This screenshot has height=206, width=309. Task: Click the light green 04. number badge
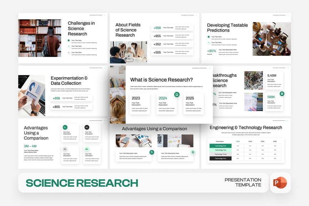(x=86, y=149)
